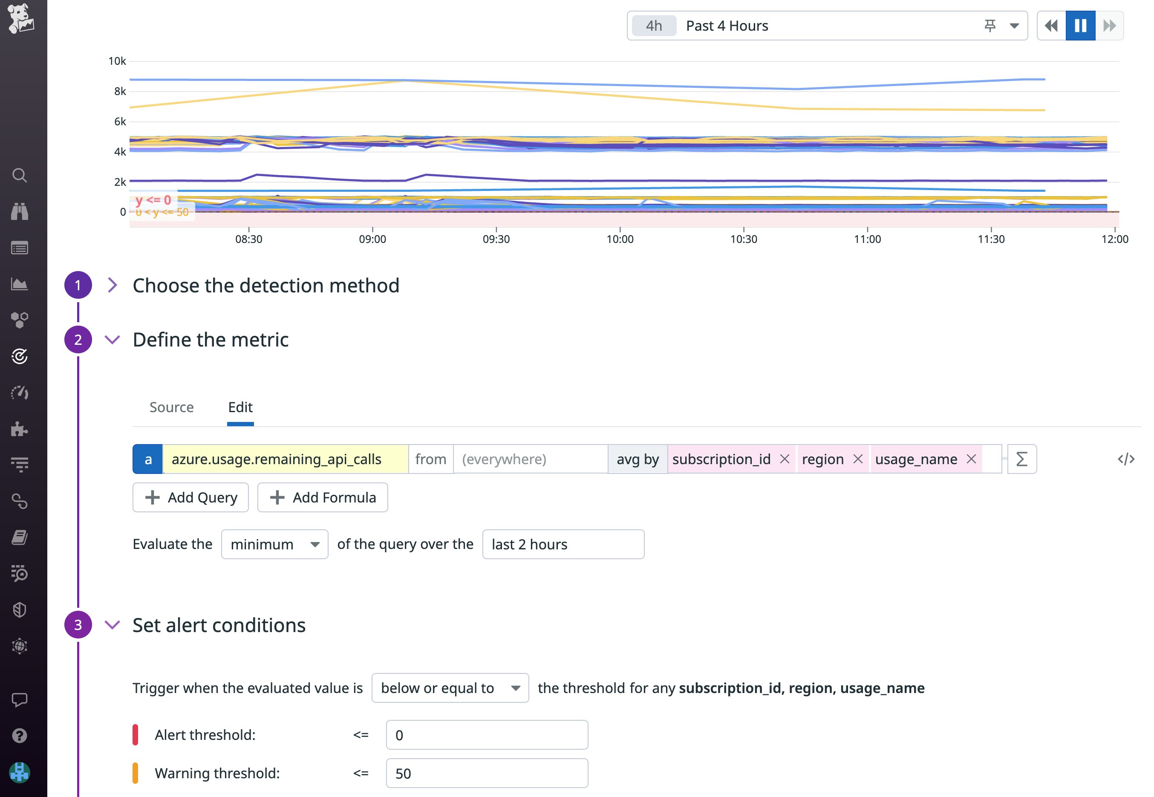
Task: Open the Metrics gauge icon in sidebar
Action: pyautogui.click(x=20, y=393)
